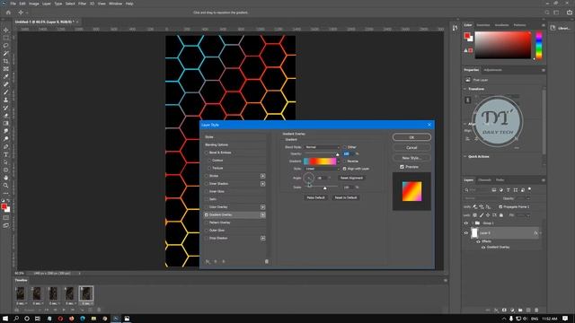Open the Window menu

(x=115, y=4)
